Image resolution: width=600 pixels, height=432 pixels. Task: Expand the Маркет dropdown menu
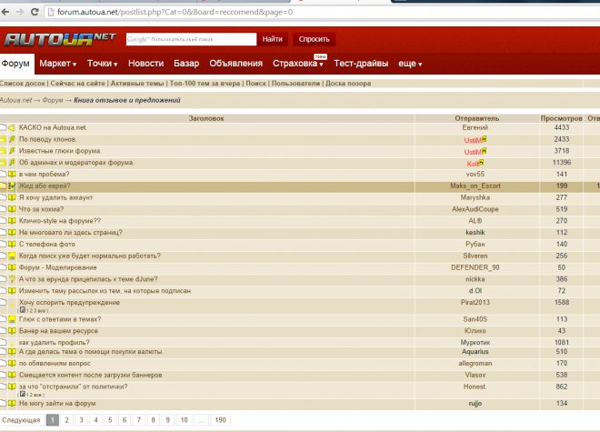click(58, 64)
